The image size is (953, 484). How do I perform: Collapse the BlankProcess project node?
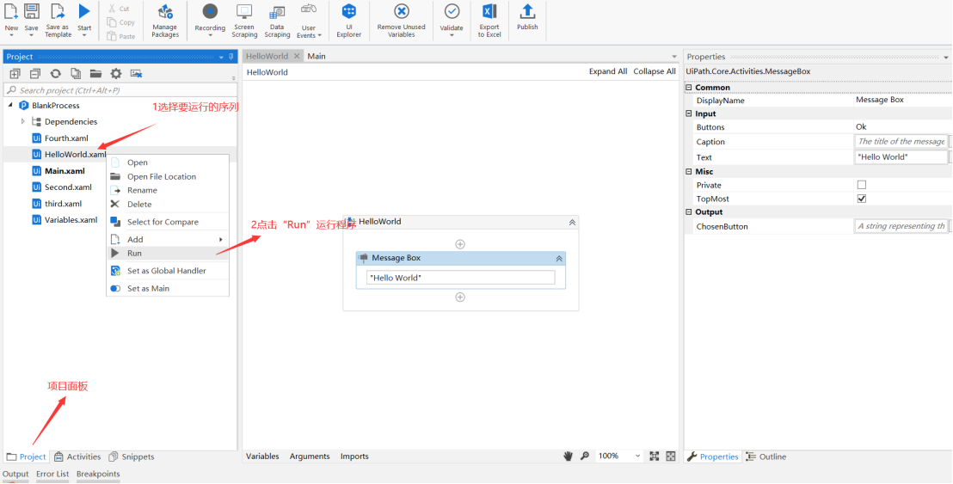(11, 105)
